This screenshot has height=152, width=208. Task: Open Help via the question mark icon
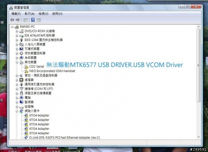(33, 20)
